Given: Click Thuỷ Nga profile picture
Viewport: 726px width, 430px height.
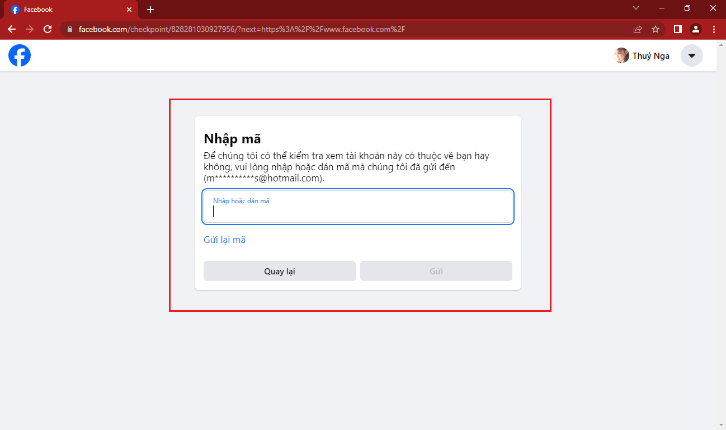Looking at the screenshot, I should pos(621,55).
